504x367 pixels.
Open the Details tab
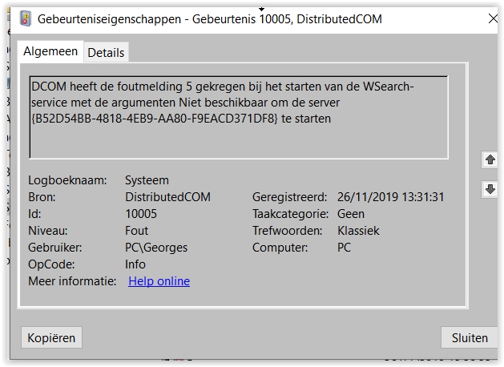pyautogui.click(x=106, y=53)
